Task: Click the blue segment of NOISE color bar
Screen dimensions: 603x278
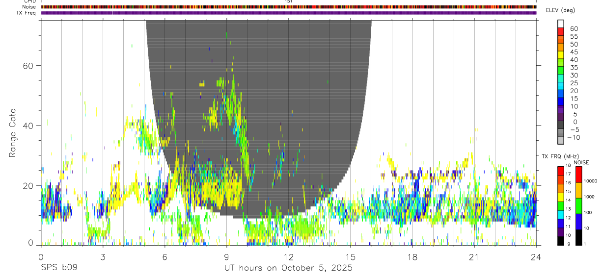Action: tap(578, 222)
